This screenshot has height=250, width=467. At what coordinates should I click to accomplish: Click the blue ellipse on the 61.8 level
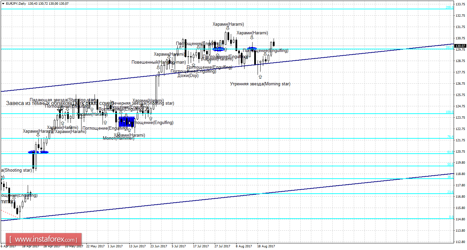[x=38, y=152]
